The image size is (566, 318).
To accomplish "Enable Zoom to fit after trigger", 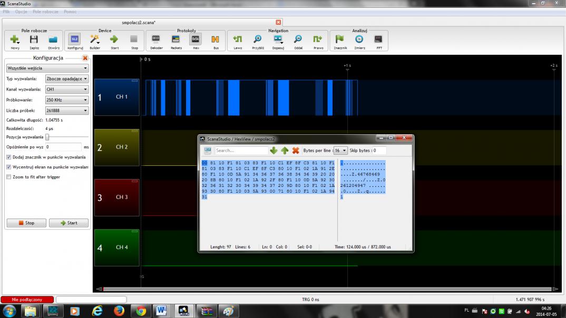I will [8, 177].
